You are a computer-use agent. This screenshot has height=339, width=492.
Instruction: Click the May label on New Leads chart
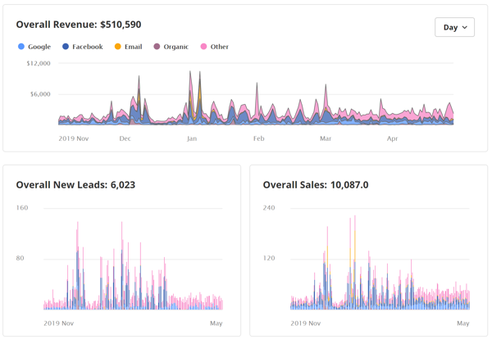click(216, 323)
